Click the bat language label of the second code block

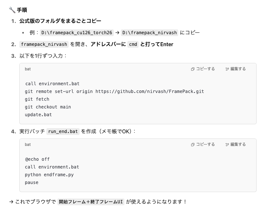click(28, 145)
